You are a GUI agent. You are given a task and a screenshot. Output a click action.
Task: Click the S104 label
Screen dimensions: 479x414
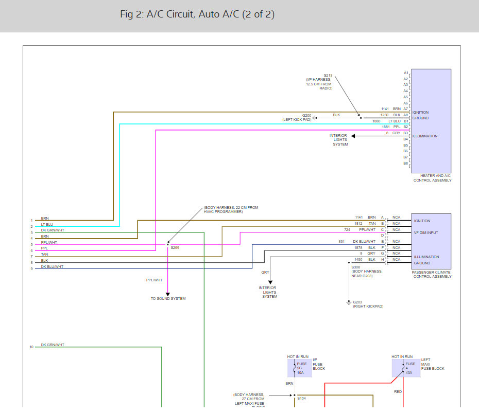pos(301,399)
